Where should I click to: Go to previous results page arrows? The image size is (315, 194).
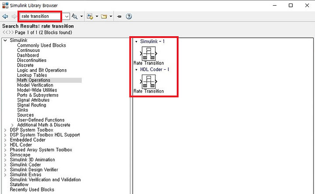click(x=5, y=32)
